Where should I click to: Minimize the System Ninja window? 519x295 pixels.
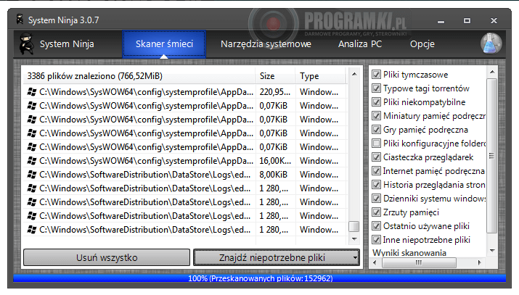[441, 21]
